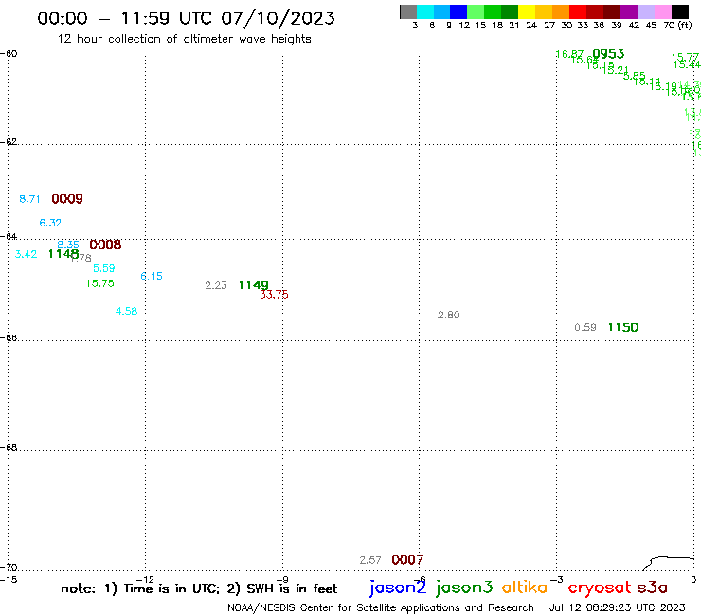Select the cyan swatch in the wave-height legend
This screenshot has width=701, height=616.
point(425,11)
